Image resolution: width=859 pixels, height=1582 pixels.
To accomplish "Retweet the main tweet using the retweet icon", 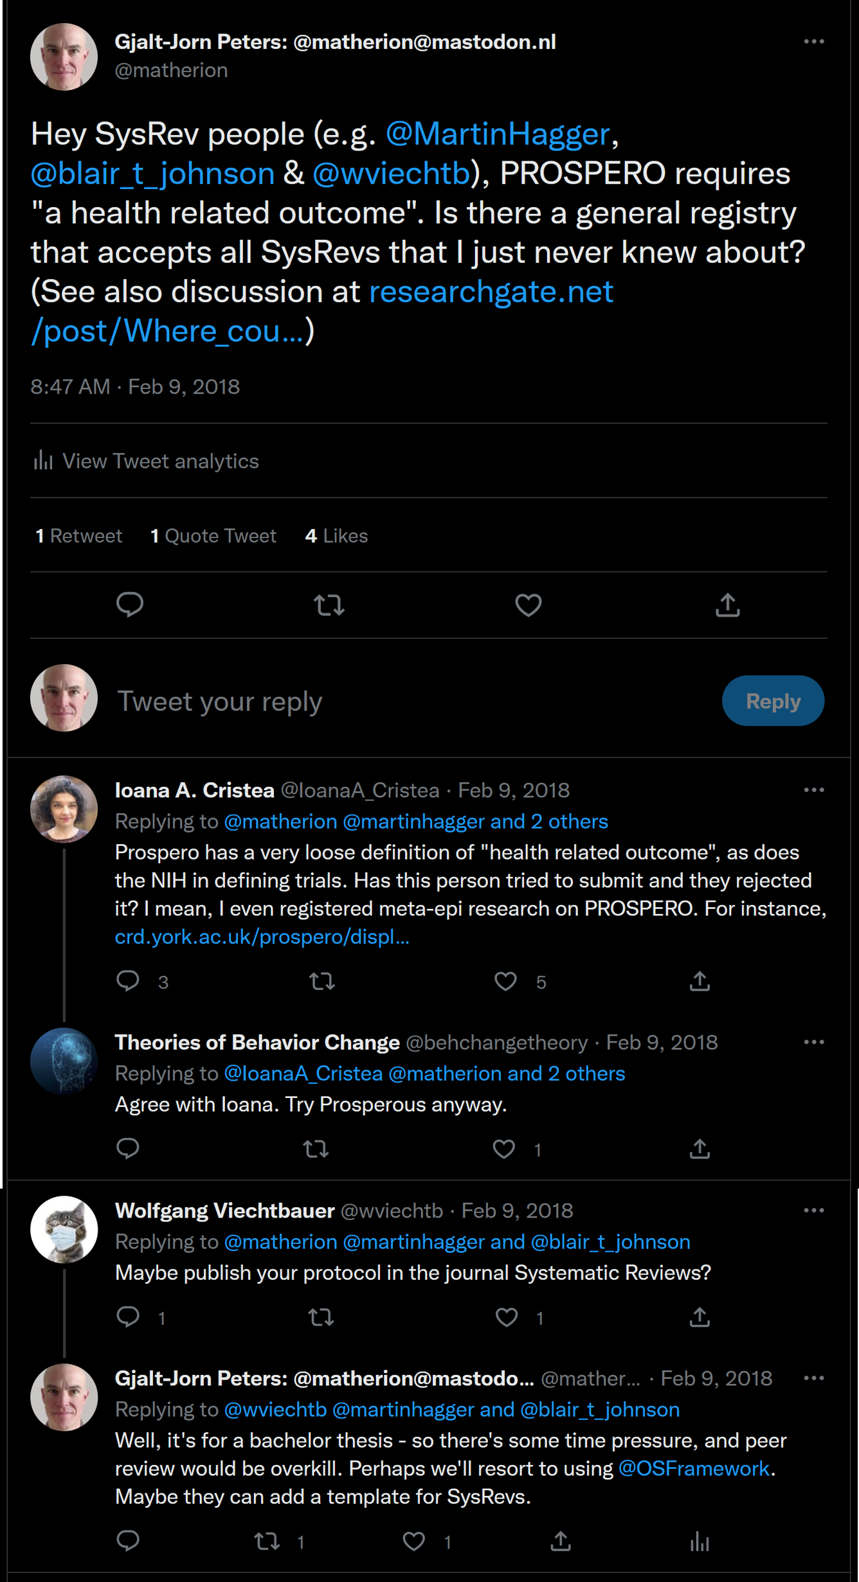I will click(329, 604).
